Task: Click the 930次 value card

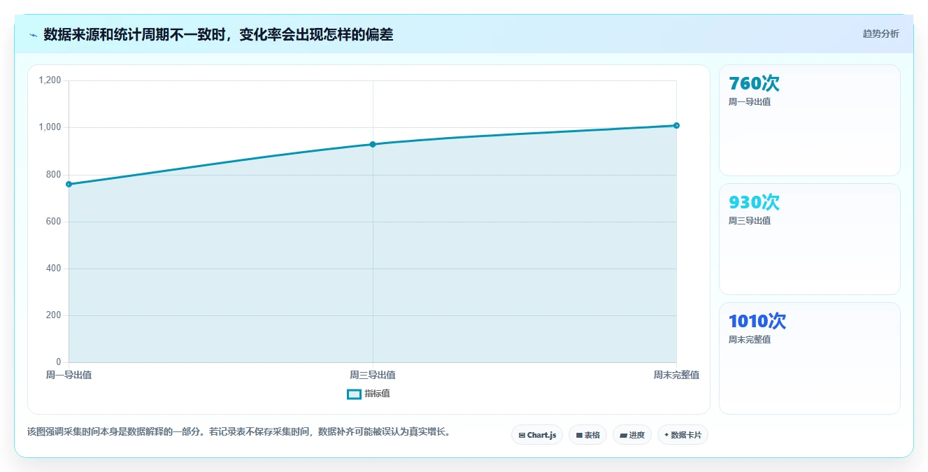Action: pyautogui.click(x=809, y=239)
